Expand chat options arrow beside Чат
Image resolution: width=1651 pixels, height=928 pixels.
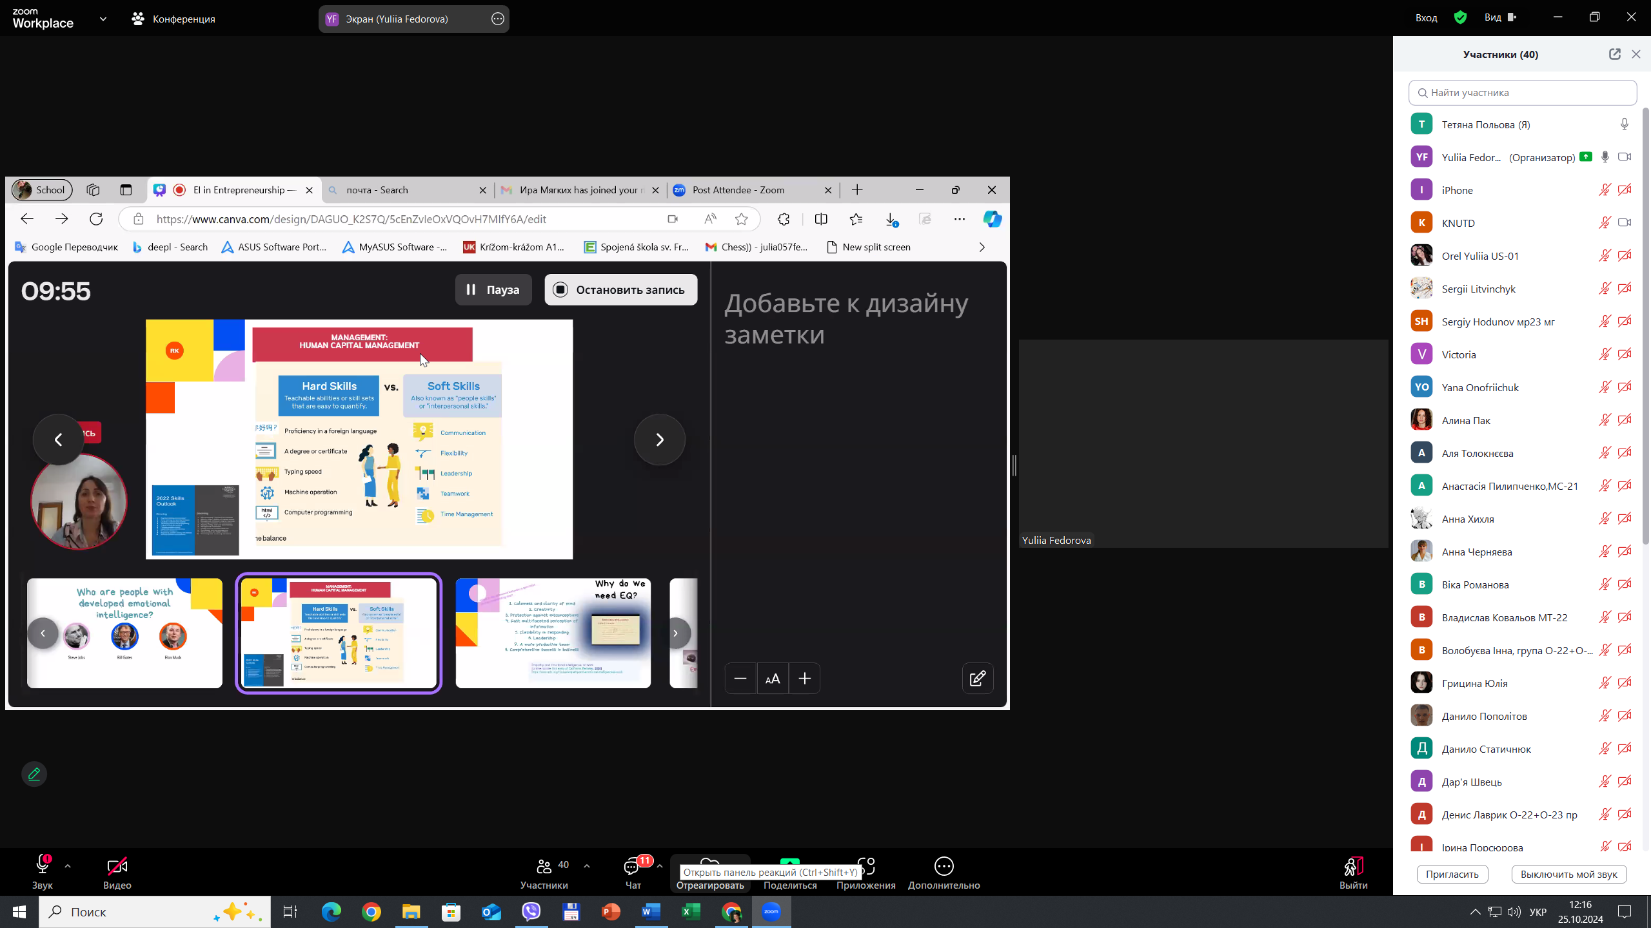coord(659,866)
